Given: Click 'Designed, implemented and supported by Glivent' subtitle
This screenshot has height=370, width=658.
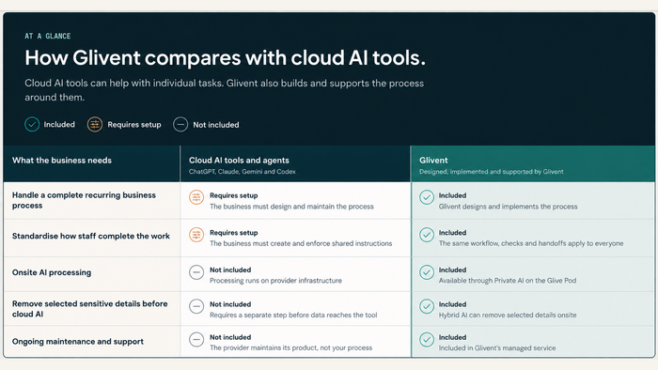Looking at the screenshot, I should click(492, 171).
